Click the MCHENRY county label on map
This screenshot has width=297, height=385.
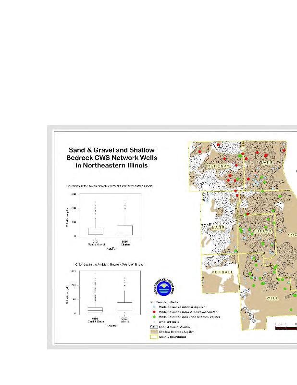point(218,167)
